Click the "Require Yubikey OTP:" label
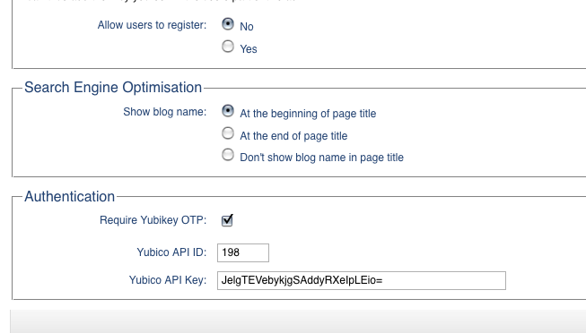Screen dimensions: 586x333 click(x=153, y=220)
